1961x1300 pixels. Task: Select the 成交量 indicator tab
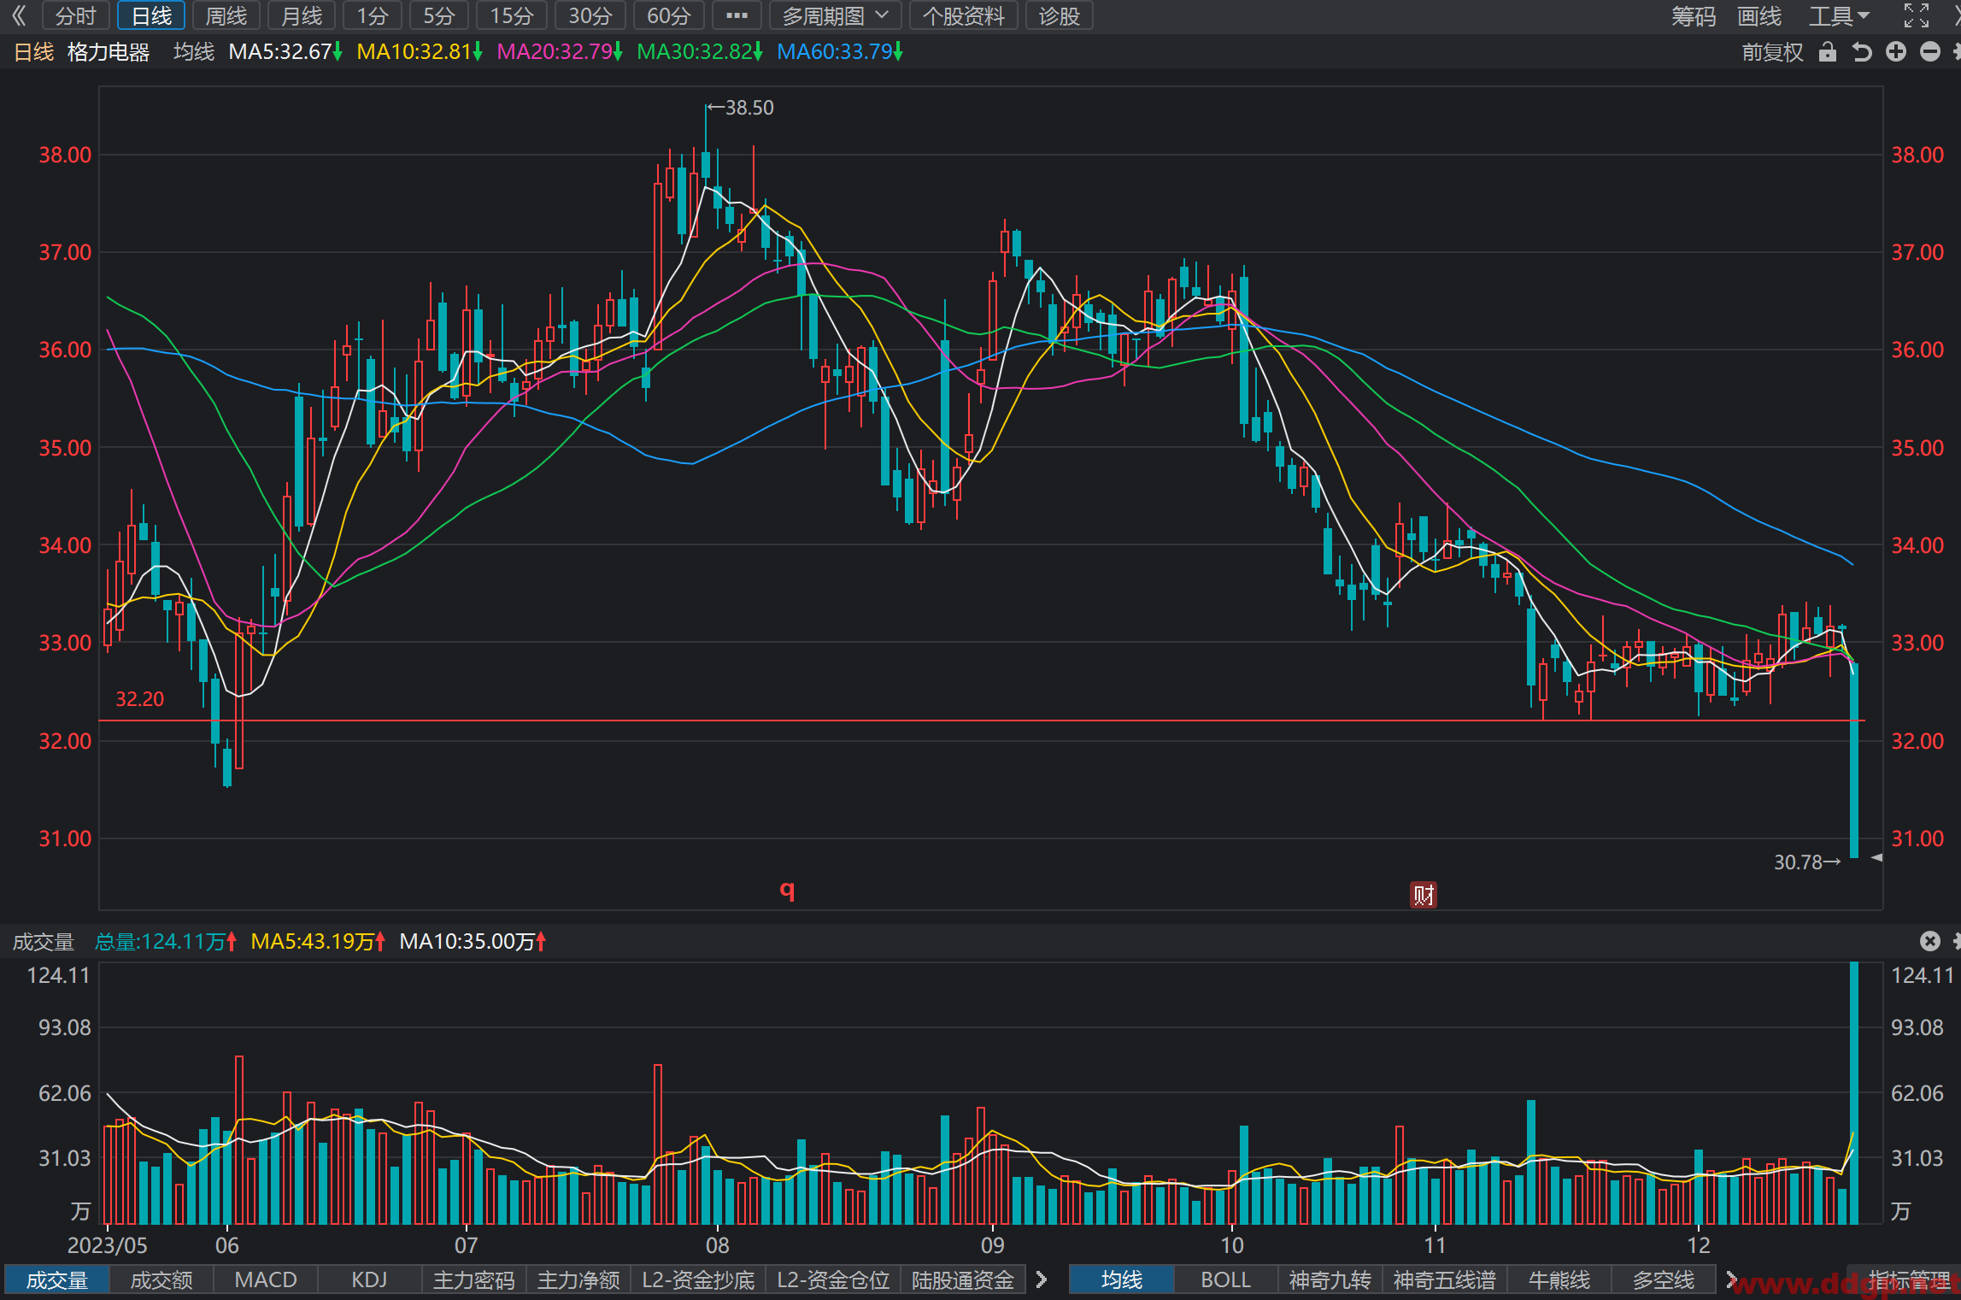tap(57, 1279)
